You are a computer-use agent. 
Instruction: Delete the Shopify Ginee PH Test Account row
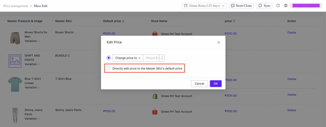[x=292, y=95]
